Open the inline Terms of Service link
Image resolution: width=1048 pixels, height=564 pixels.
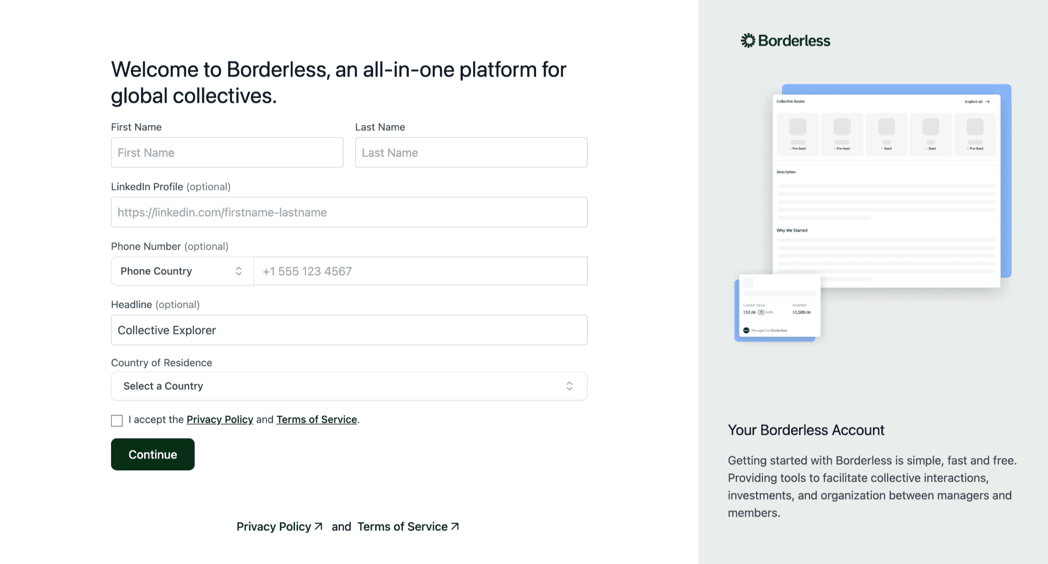316,419
